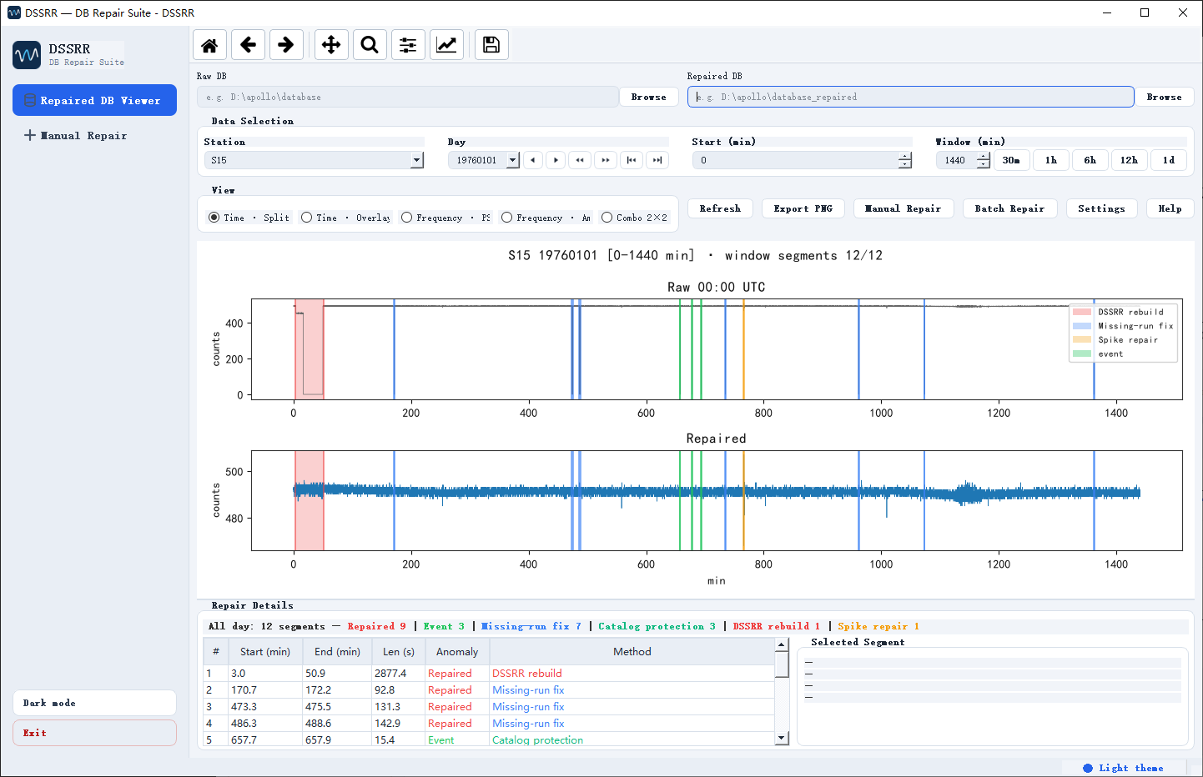Click the Spike repair legend swatch
The image size is (1203, 777).
[1082, 339]
